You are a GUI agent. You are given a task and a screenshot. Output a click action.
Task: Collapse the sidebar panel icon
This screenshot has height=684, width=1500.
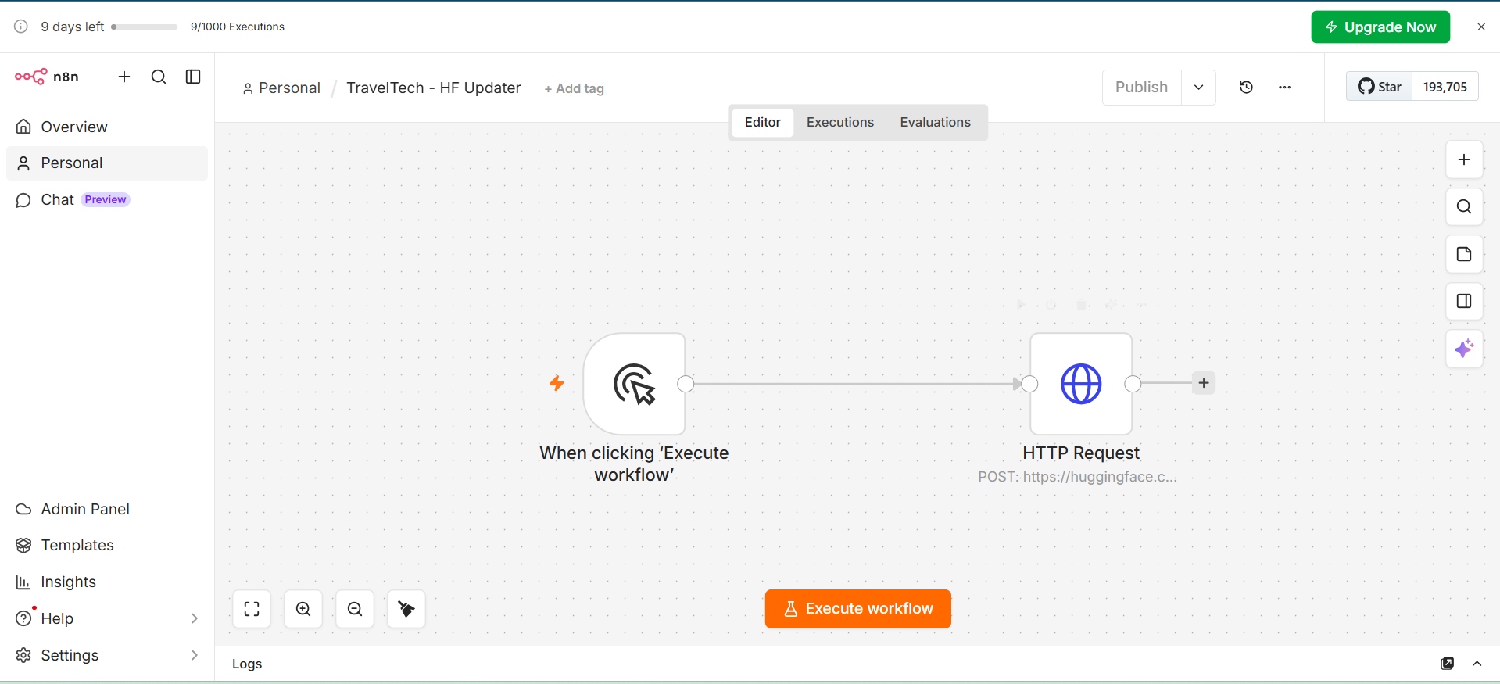(x=193, y=77)
